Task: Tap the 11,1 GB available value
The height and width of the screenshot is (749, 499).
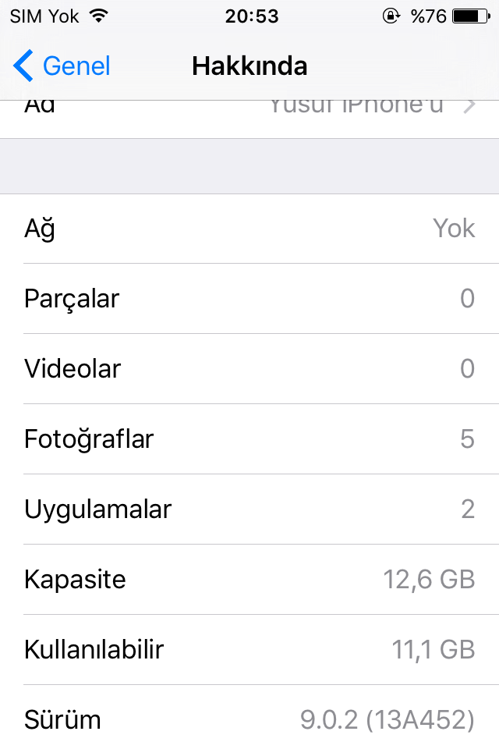Action: [433, 650]
